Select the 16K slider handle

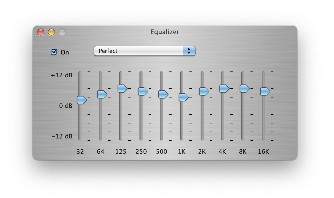tap(265, 91)
